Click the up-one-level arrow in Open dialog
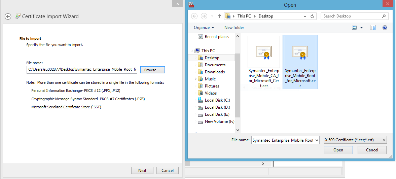 [219, 16]
